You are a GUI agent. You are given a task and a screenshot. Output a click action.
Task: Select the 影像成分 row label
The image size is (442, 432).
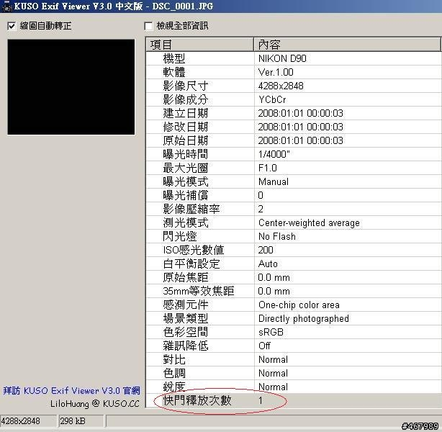pos(185,99)
